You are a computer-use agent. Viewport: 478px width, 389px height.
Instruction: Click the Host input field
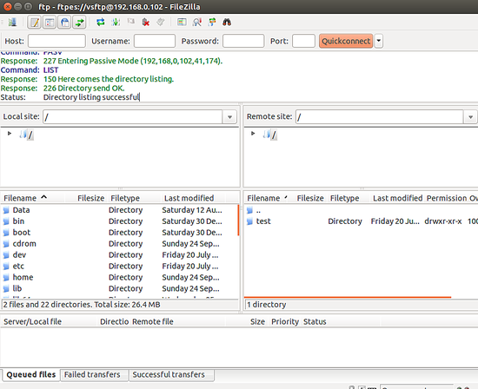[56, 41]
